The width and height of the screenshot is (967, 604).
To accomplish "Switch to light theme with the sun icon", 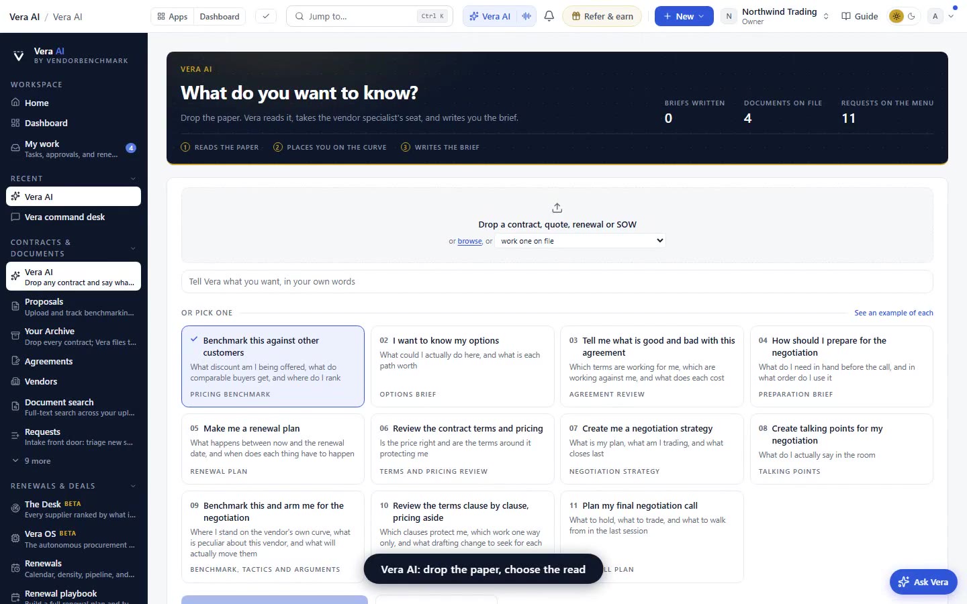I will coord(896,16).
